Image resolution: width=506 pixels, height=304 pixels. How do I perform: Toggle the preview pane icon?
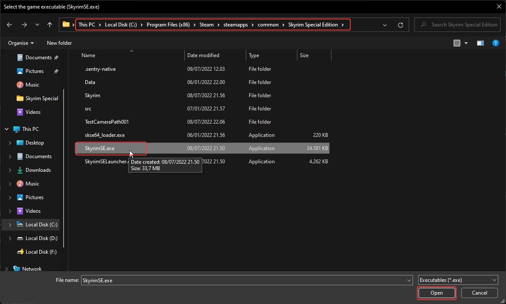point(480,43)
